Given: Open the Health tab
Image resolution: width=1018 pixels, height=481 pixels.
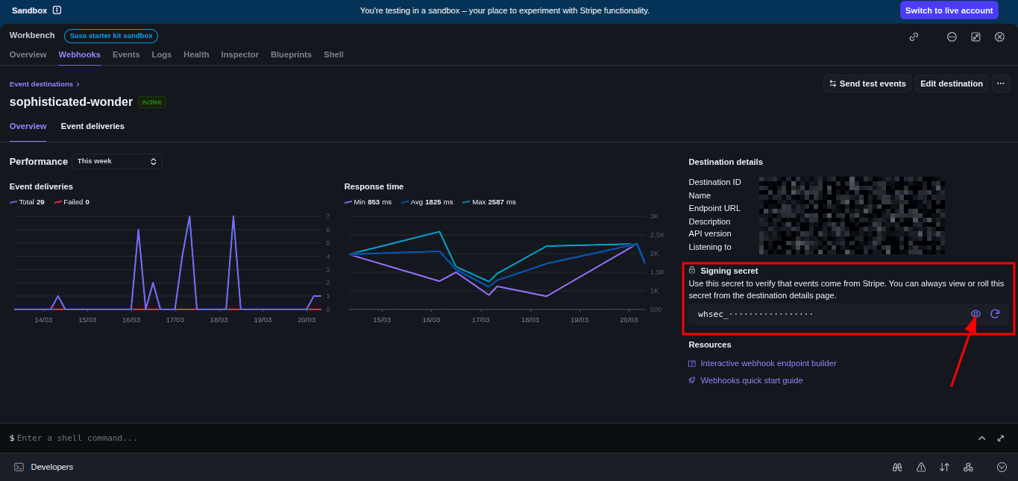Looking at the screenshot, I should pos(196,54).
